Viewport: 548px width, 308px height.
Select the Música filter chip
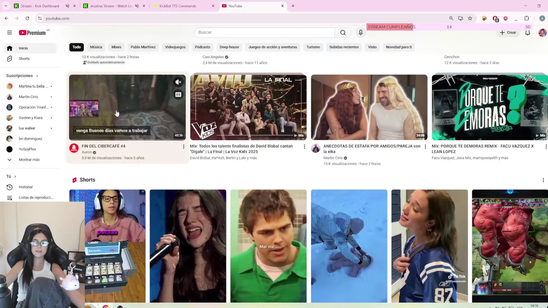click(x=96, y=47)
